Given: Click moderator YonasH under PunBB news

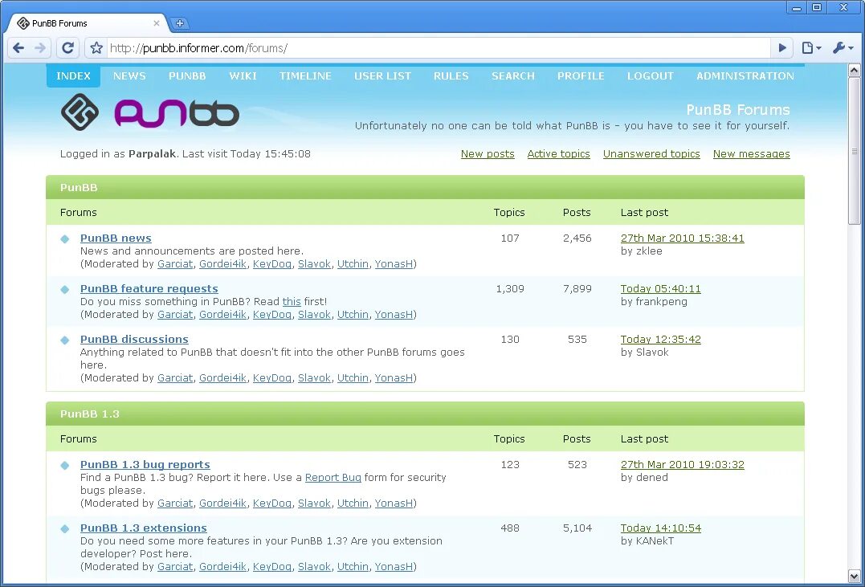Looking at the screenshot, I should point(394,263).
